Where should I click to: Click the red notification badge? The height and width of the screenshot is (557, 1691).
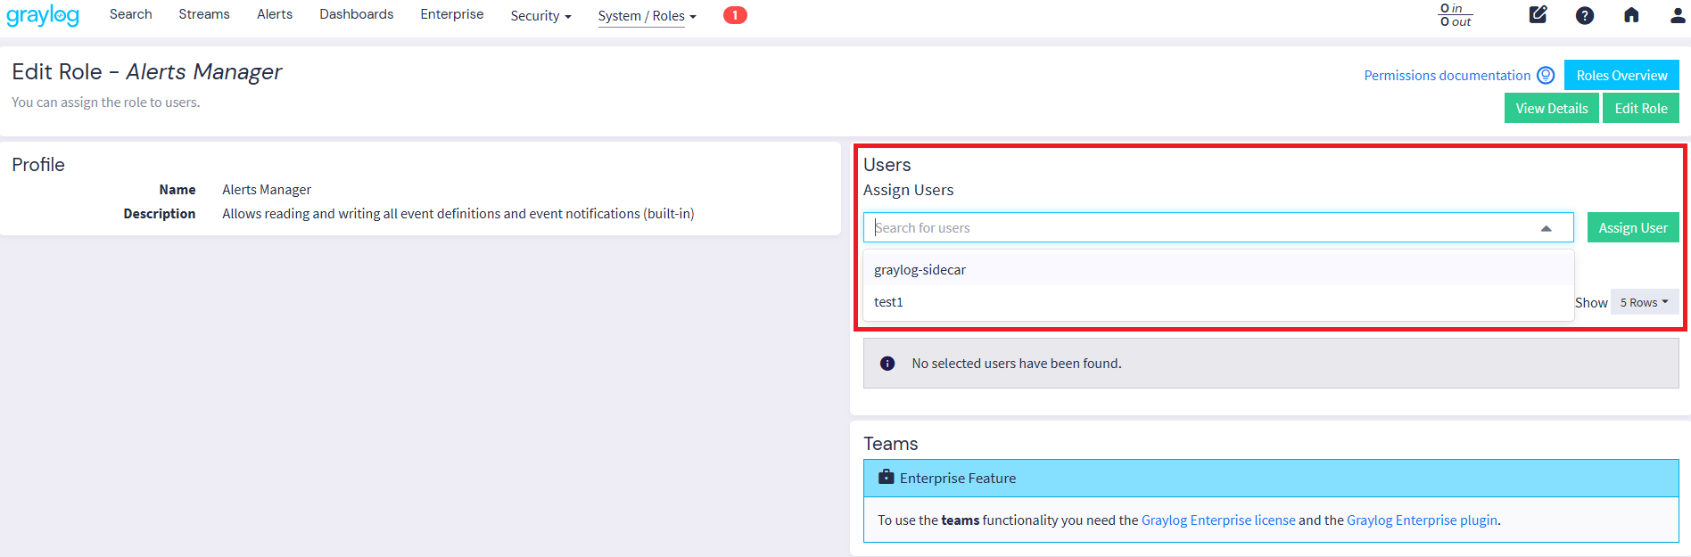pyautogui.click(x=734, y=15)
